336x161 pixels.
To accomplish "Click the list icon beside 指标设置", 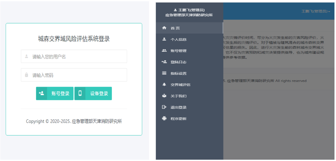I will coord(164,73).
